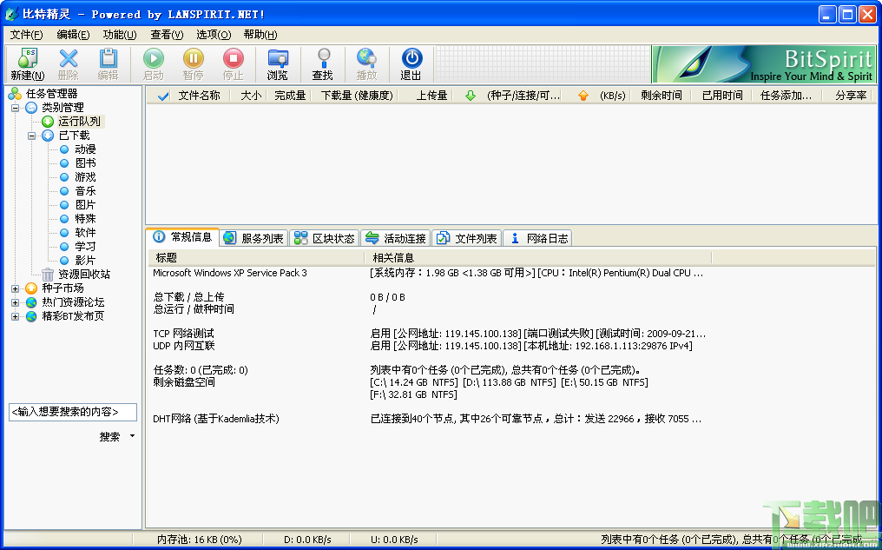This screenshot has height=550, width=882.
Task: Click the BitSpirit banner logo
Action: [x=763, y=64]
